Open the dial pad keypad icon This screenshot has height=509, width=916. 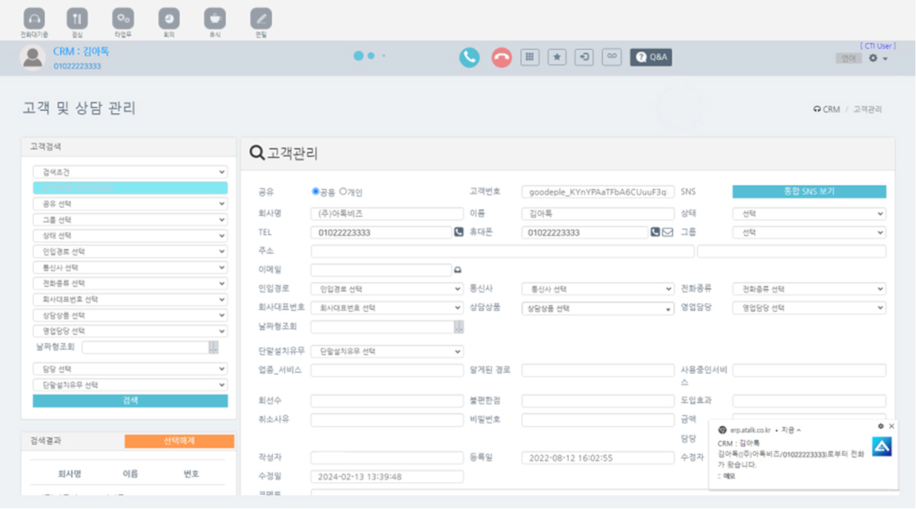click(529, 57)
